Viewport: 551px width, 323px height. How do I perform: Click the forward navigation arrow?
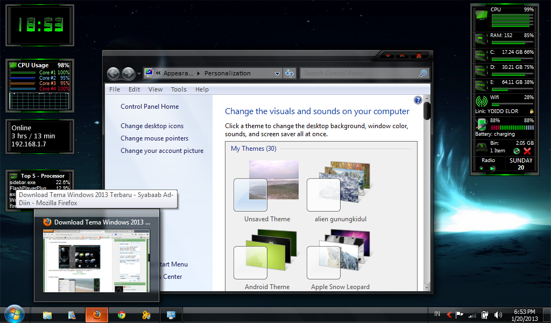[128, 73]
